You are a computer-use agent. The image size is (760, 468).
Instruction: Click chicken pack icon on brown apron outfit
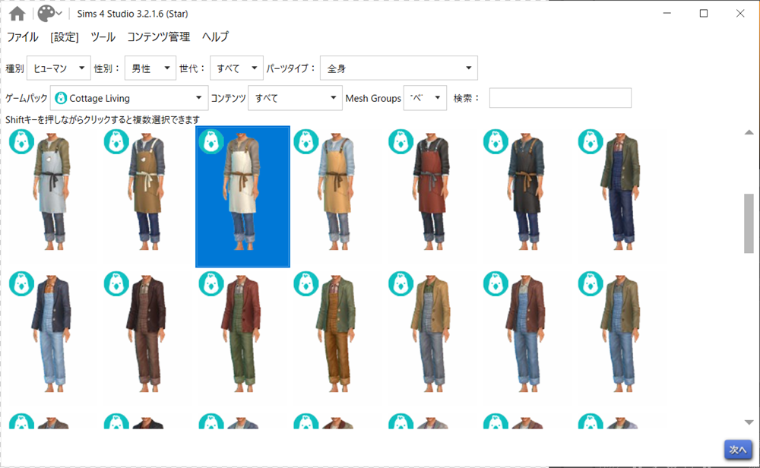pos(116,141)
